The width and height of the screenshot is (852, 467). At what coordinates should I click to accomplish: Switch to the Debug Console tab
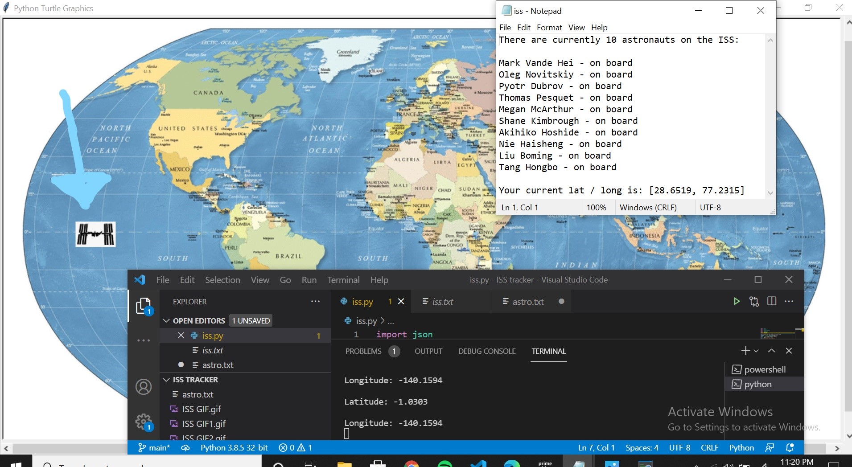click(487, 351)
